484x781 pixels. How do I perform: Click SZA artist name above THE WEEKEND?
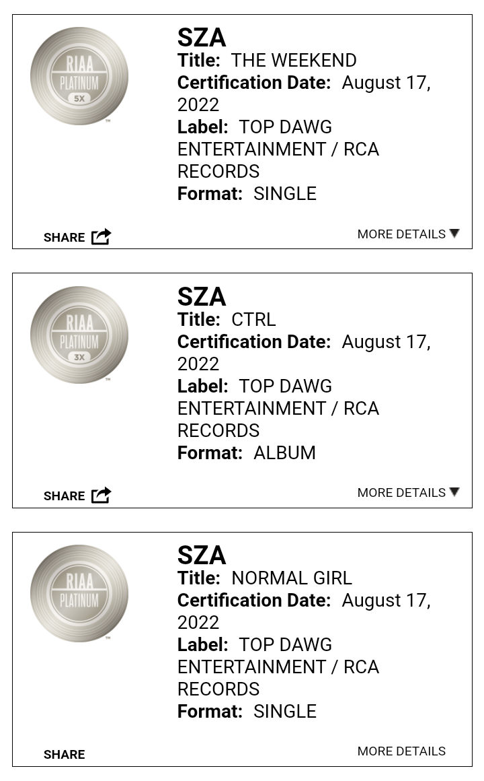pyautogui.click(x=202, y=37)
